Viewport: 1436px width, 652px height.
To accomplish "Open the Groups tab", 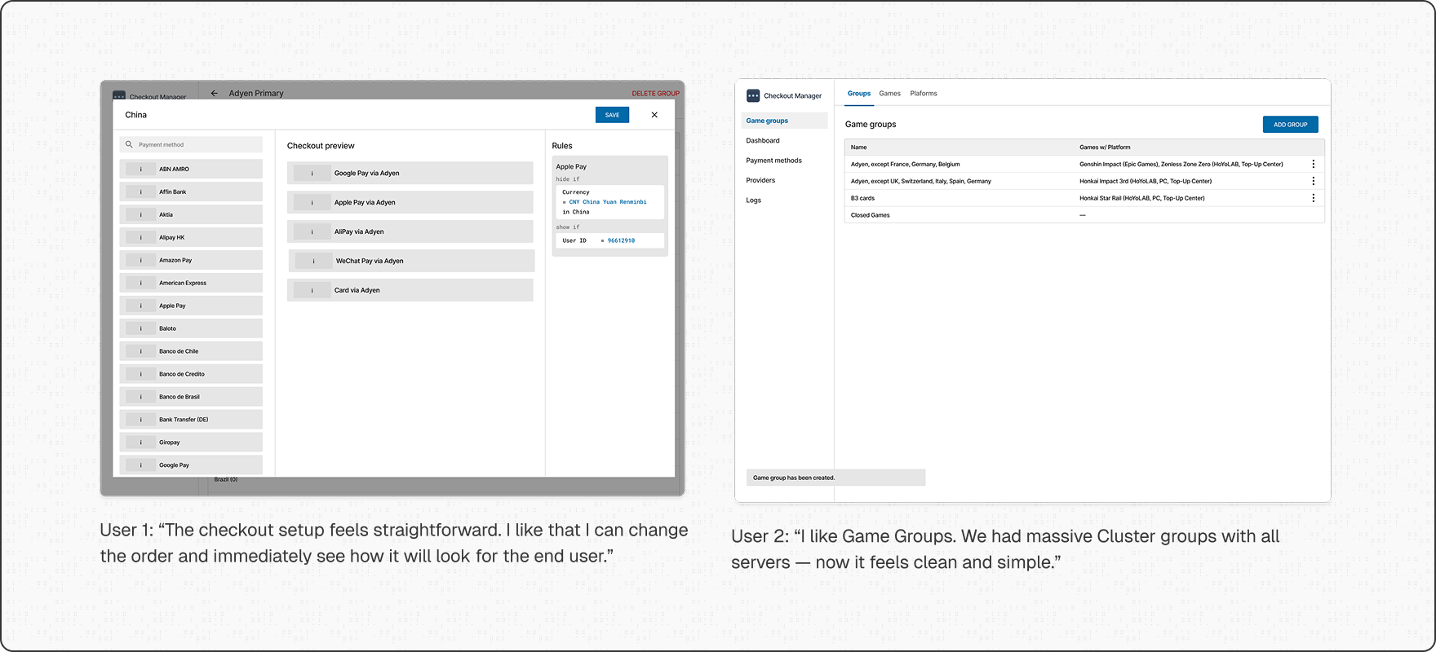I will [859, 94].
